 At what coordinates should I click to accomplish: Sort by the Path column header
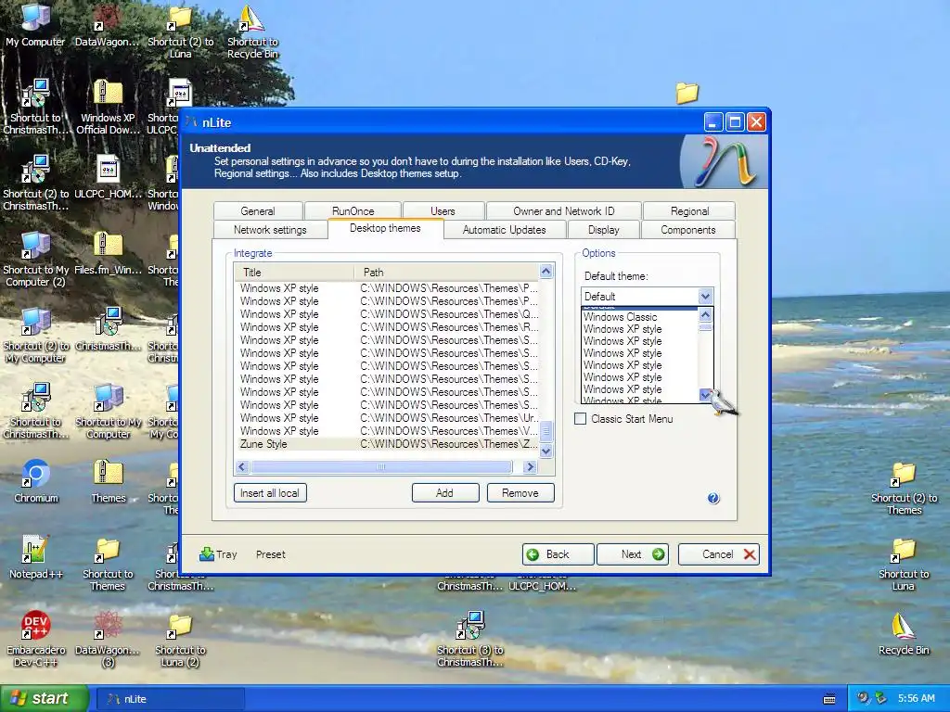[x=446, y=272]
